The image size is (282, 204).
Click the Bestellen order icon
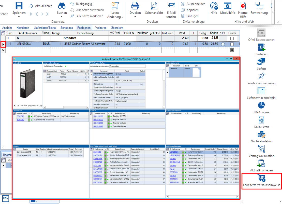261,47
